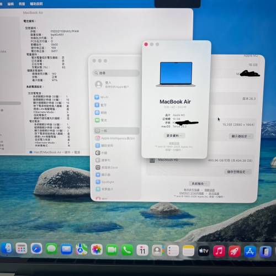Click More Info (更多資料) in the About window
The height and width of the screenshot is (276, 276).
[174, 136]
